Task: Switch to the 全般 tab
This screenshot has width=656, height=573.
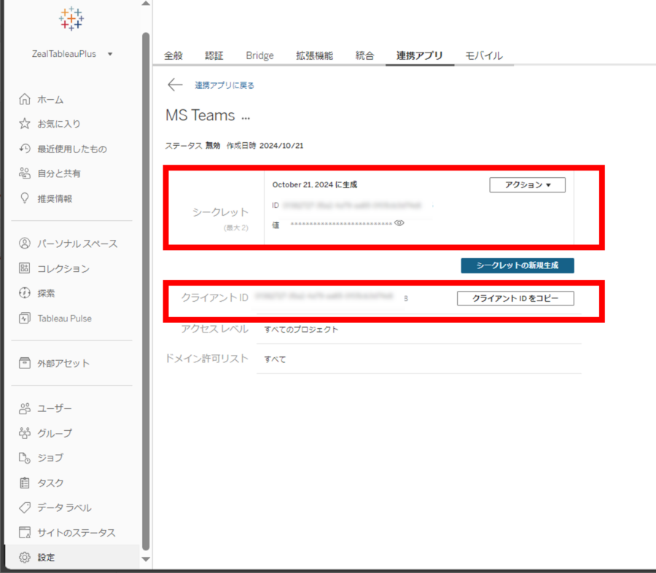Action: pos(173,55)
